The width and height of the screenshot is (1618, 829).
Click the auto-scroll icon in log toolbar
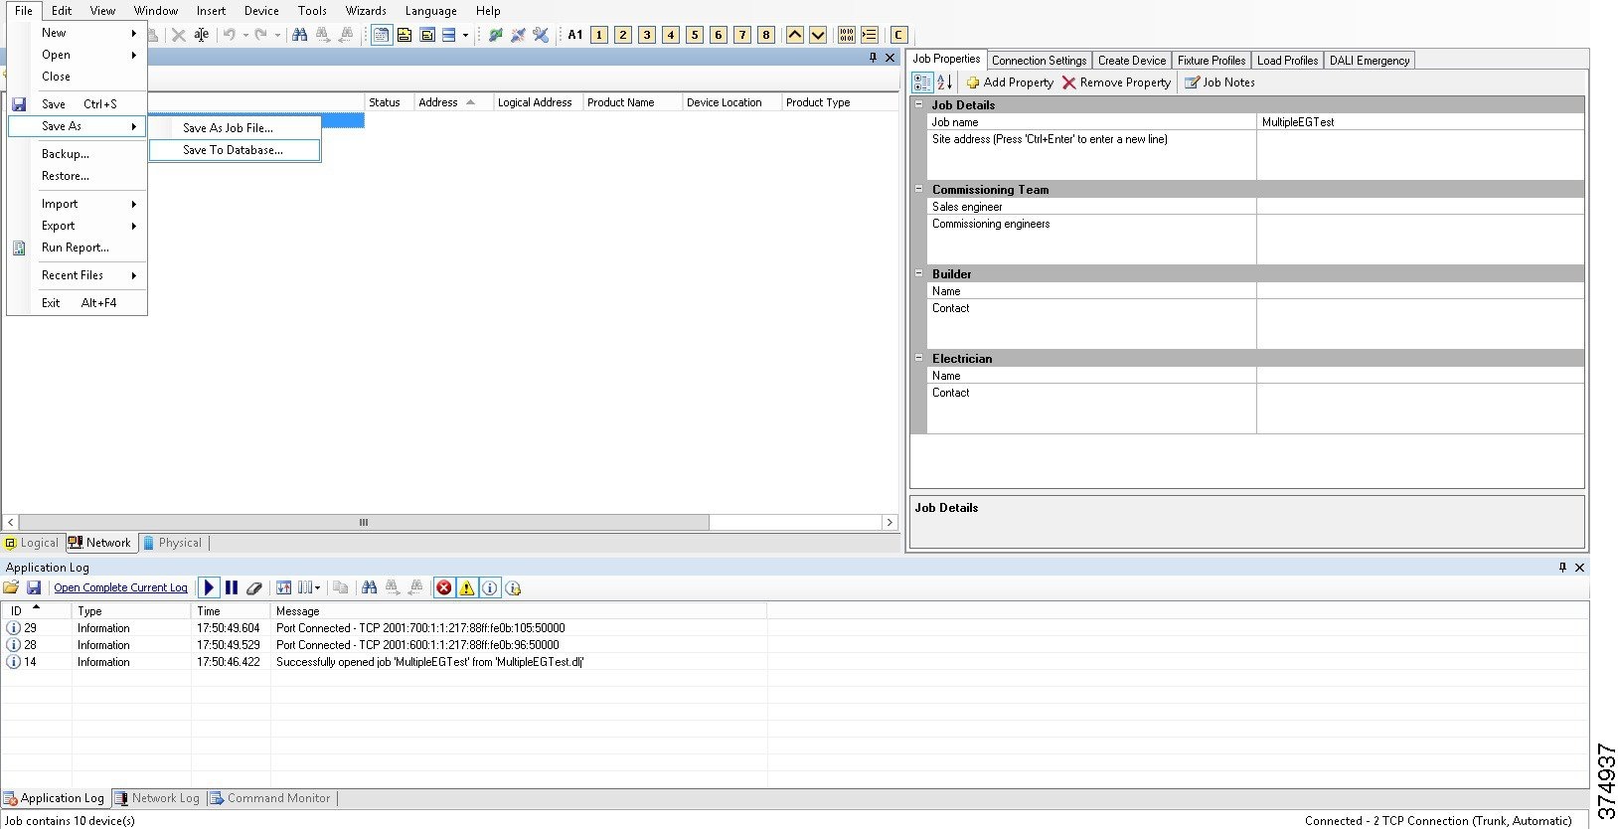click(x=283, y=587)
